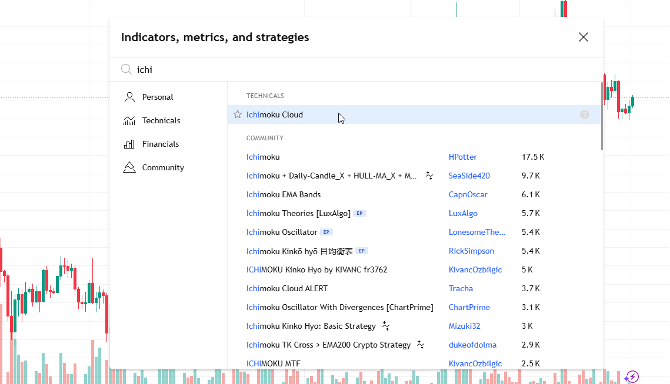The height and width of the screenshot is (384, 670).
Task: Open LuxAlgo author link
Action: click(462, 213)
